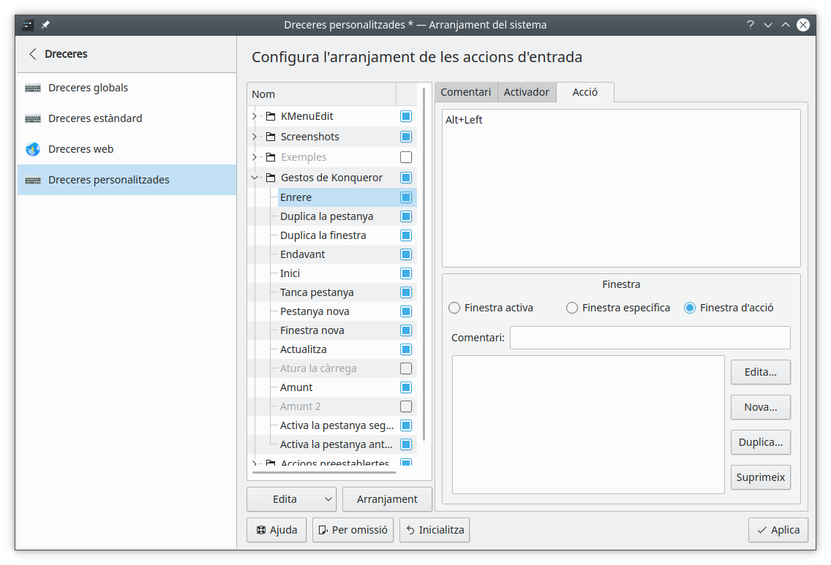Open help with the title bar question mark
The height and width of the screenshot is (565, 831).
(x=750, y=25)
